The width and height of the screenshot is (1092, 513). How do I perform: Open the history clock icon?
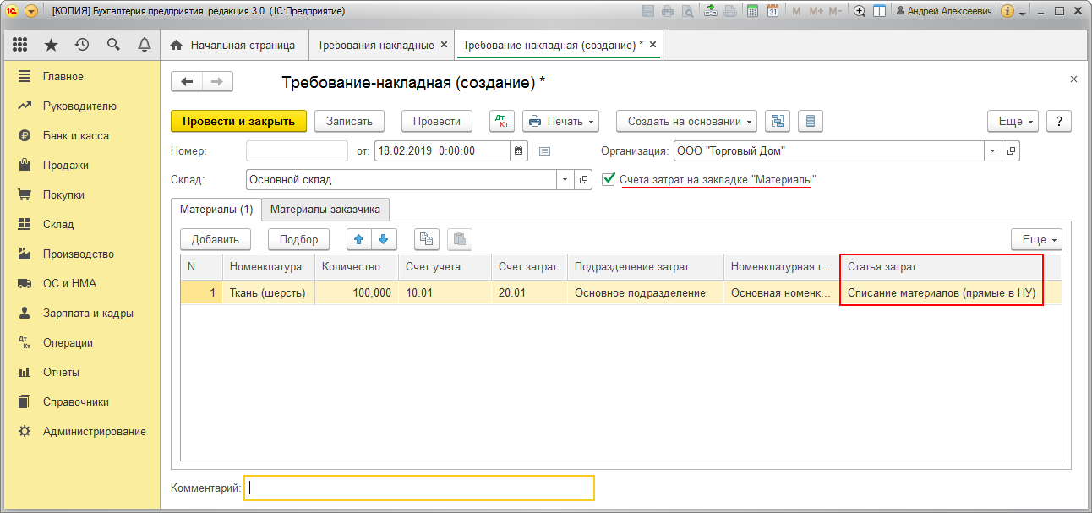(x=82, y=45)
